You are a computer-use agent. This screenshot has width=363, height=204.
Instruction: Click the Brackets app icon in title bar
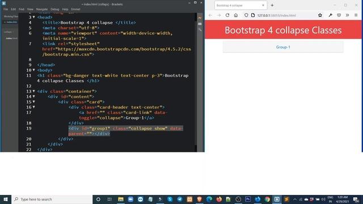pyautogui.click(x=4, y=3)
